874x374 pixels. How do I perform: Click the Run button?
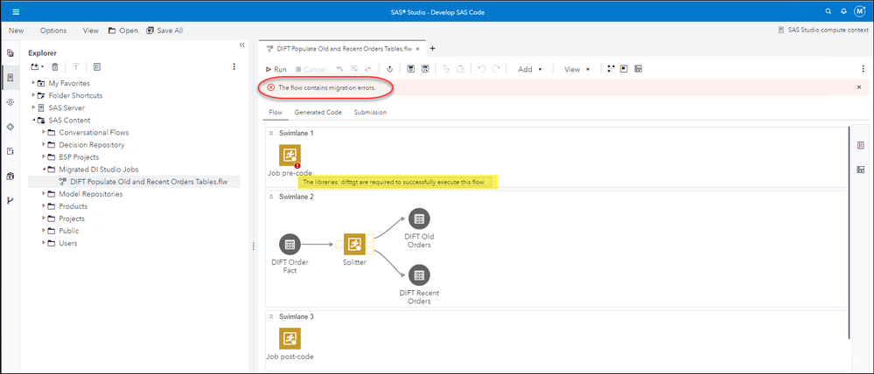(x=276, y=69)
